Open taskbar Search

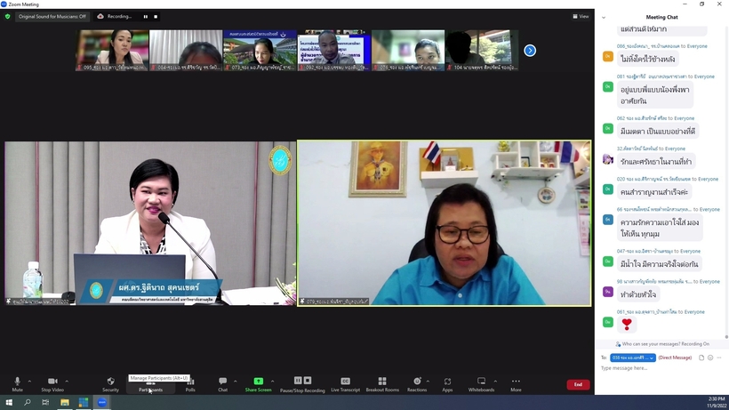click(x=27, y=402)
